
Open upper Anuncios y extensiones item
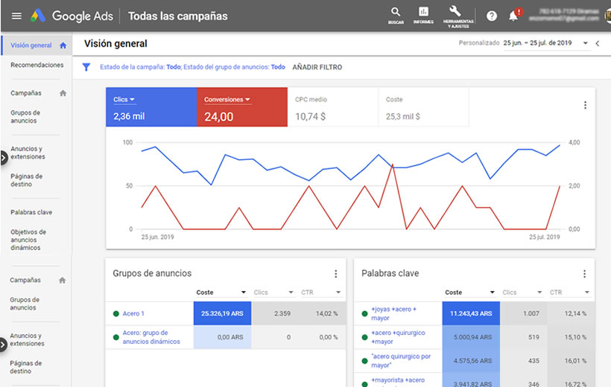(28, 153)
